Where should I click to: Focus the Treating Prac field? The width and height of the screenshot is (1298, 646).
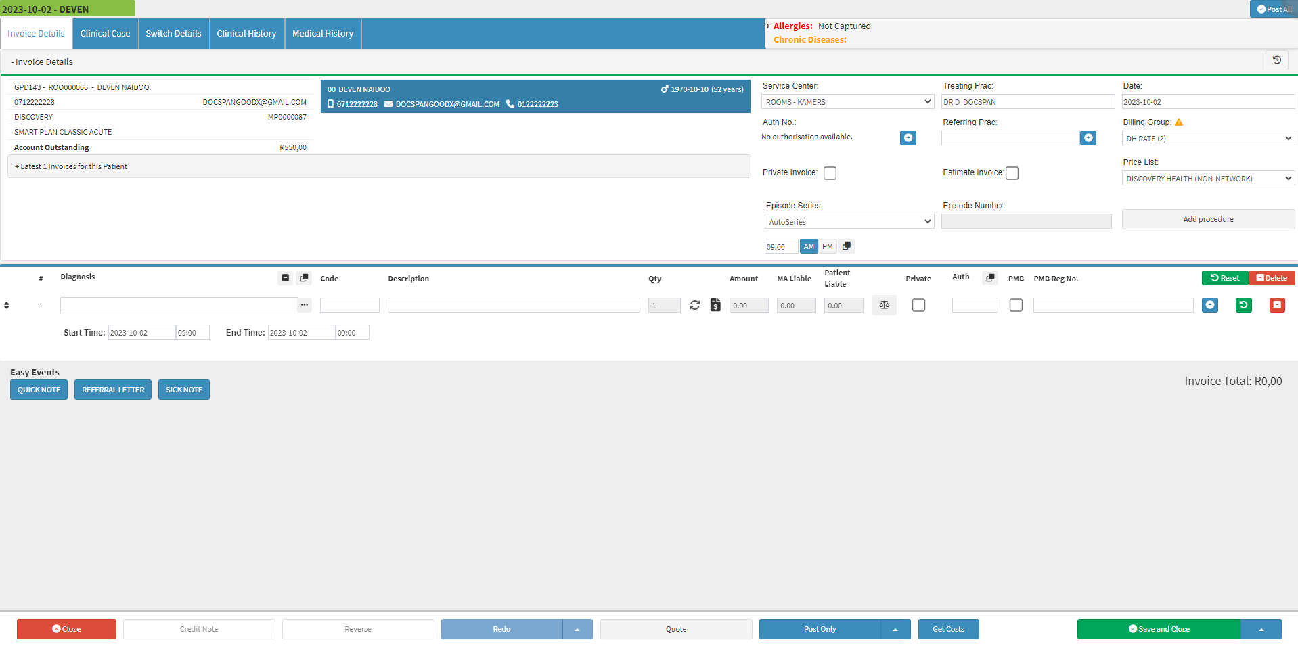point(1028,102)
